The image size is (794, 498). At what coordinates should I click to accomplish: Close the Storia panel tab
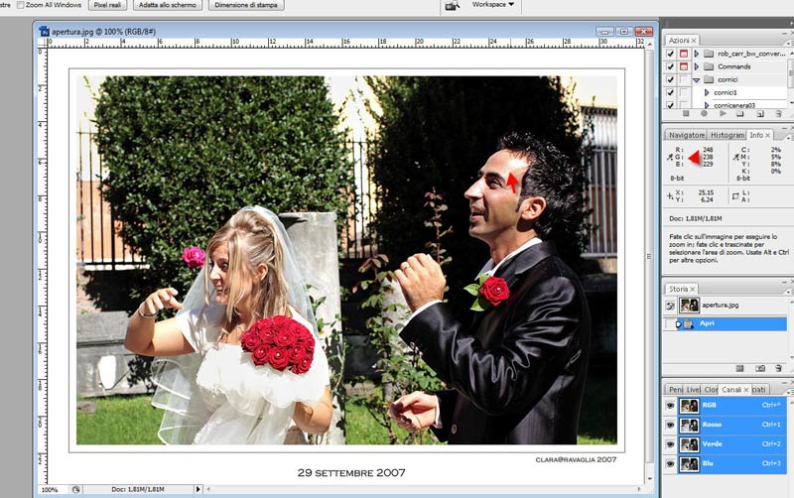coord(692,289)
